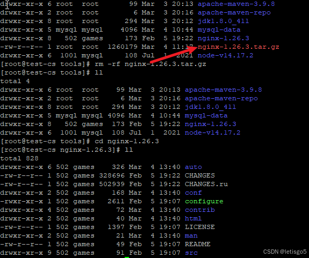Screen dimensions: 309x258
Task: Select the README file entry
Action: (198, 244)
